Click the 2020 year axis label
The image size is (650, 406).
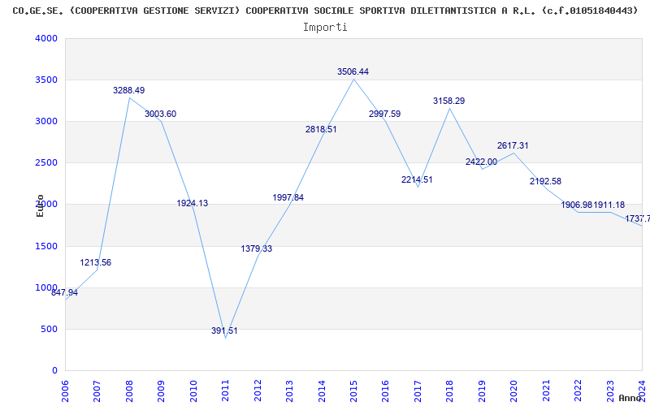pos(513,391)
